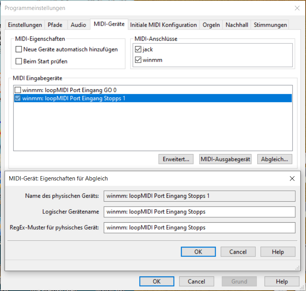Select the Audio tab
Screen dimensions: 306x291
click(x=78, y=25)
